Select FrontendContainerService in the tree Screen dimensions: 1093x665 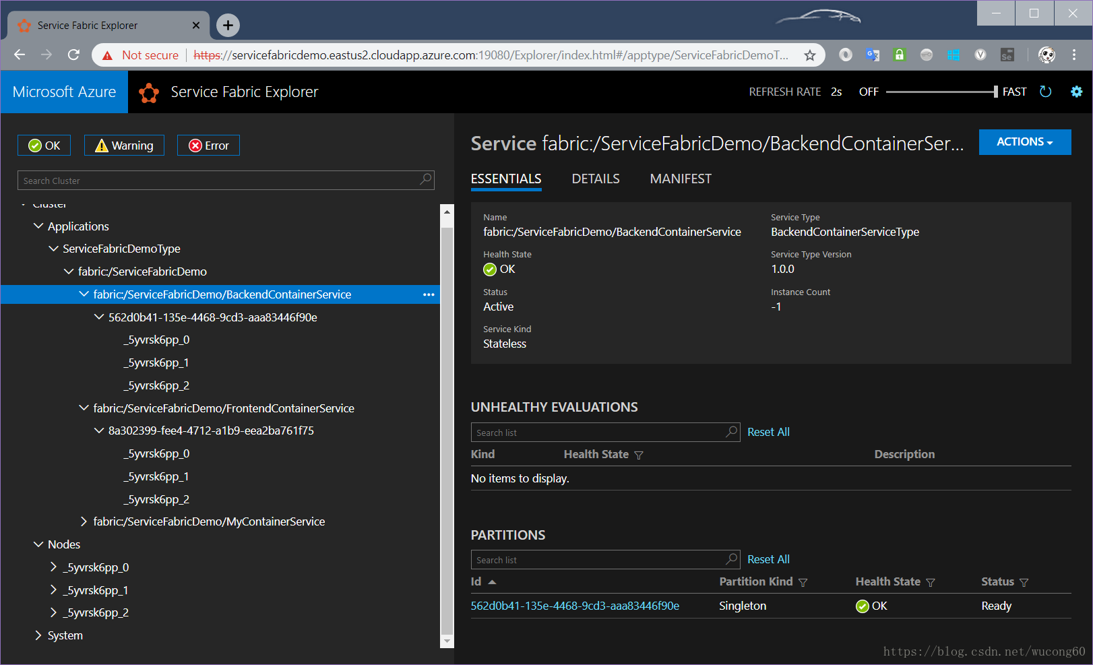[224, 408]
